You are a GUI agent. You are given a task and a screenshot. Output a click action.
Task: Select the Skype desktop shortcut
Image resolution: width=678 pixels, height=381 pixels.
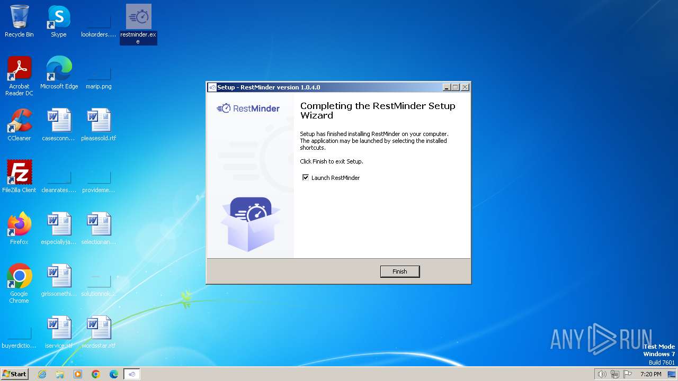(x=59, y=21)
